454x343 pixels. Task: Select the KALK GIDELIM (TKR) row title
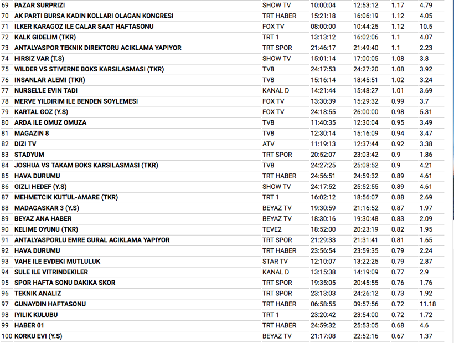click(x=45, y=37)
